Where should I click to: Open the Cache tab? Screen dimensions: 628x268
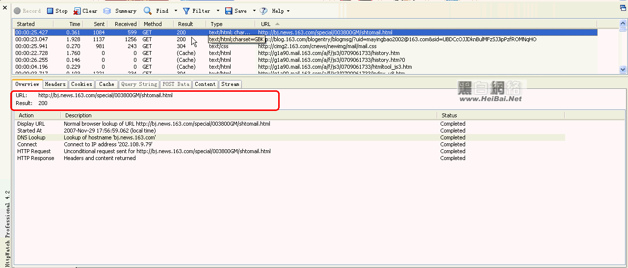[x=106, y=84]
